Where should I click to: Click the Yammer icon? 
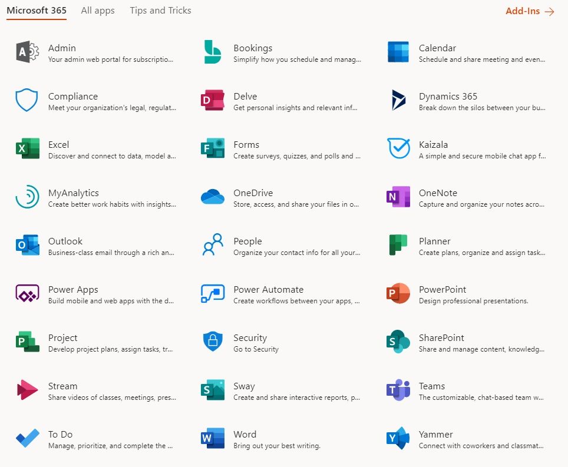point(398,439)
